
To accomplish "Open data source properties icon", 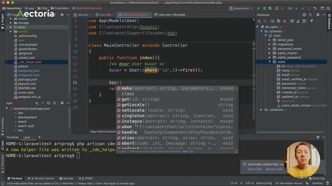I will pos(279,21).
